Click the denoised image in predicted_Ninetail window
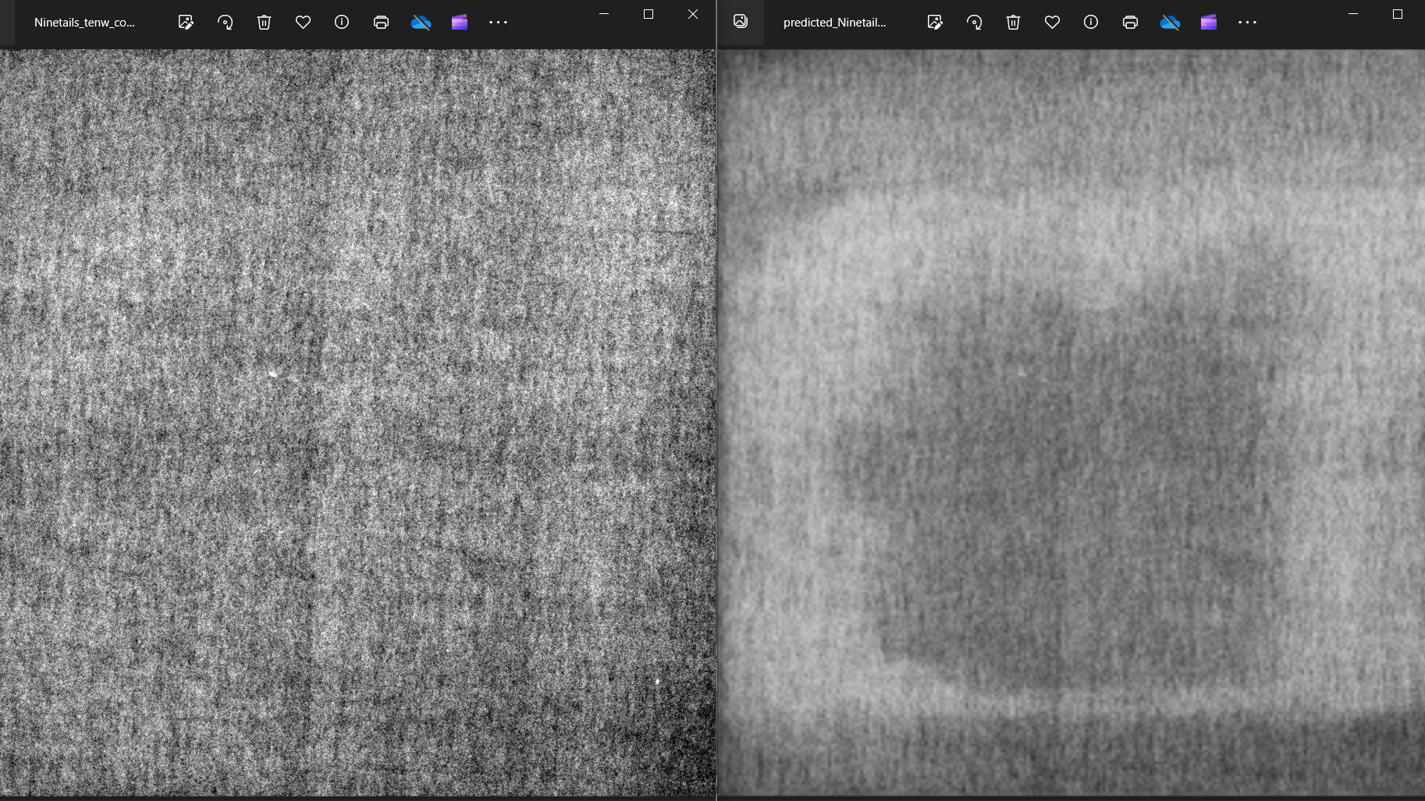 point(1071,423)
